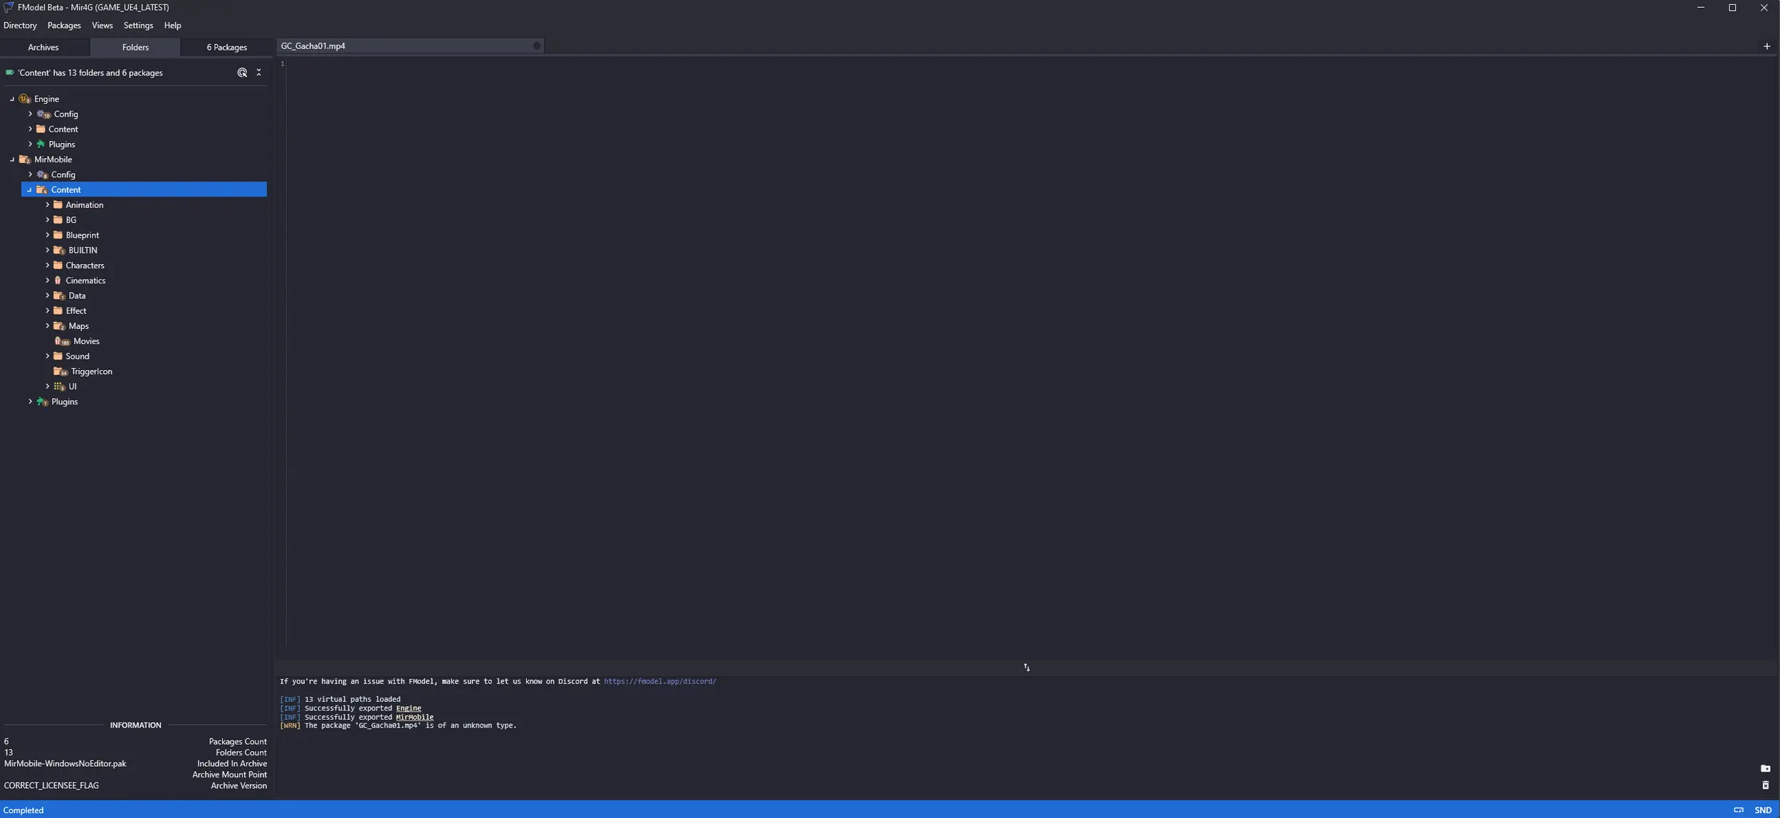1780x818 pixels.
Task: Close the GC_Gacha01.mp4 tab with its dot
Action: tap(537, 46)
